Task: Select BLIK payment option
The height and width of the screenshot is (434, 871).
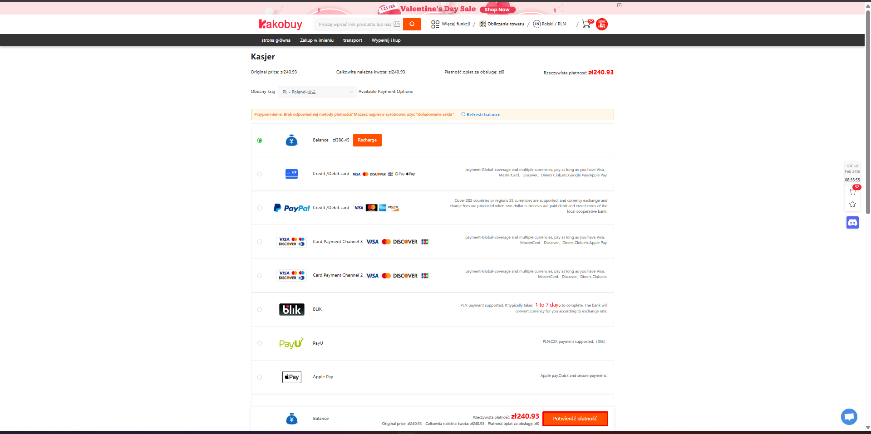Action: 260,309
